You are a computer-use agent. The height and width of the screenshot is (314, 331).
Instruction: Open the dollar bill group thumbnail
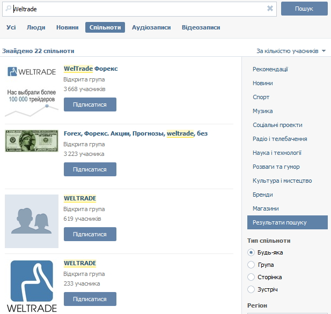(x=32, y=141)
